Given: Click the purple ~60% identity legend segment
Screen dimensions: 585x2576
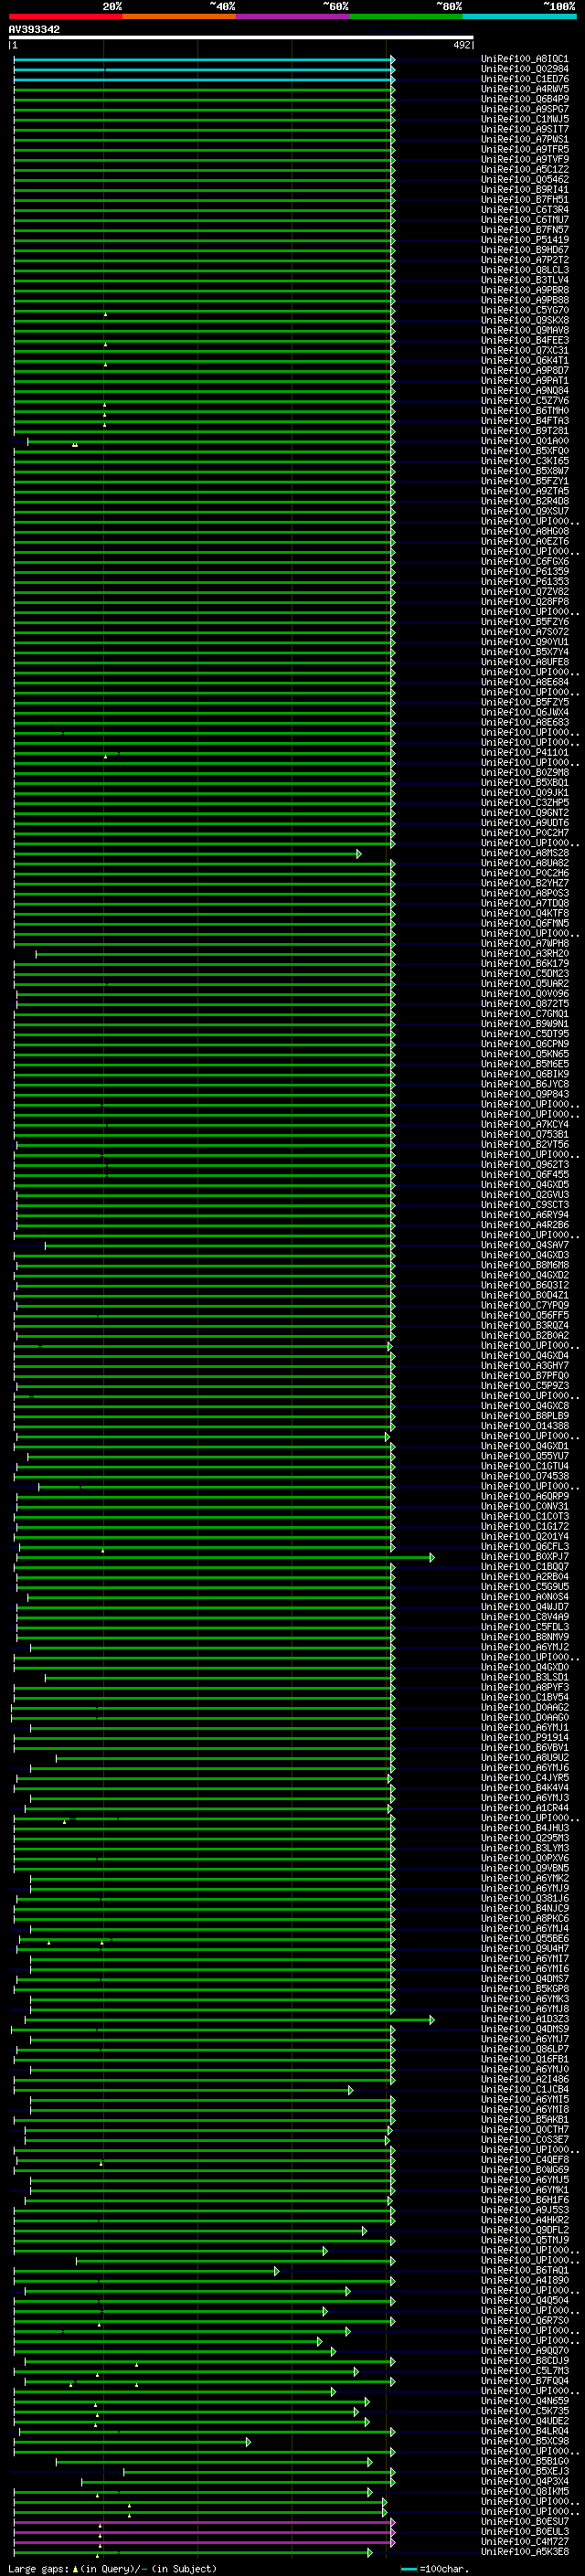Looking at the screenshot, I should click(x=293, y=16).
